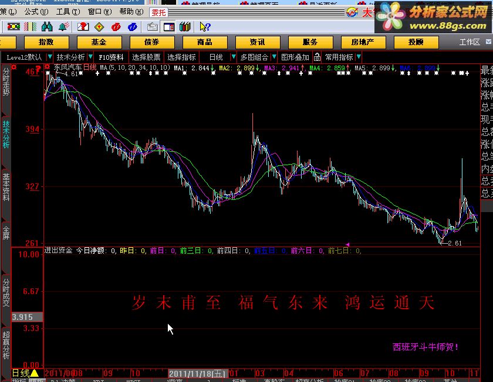Viewport: 493px width, 382px height.
Task: Click the colorful grid icon in title bar
Action: point(152,2)
